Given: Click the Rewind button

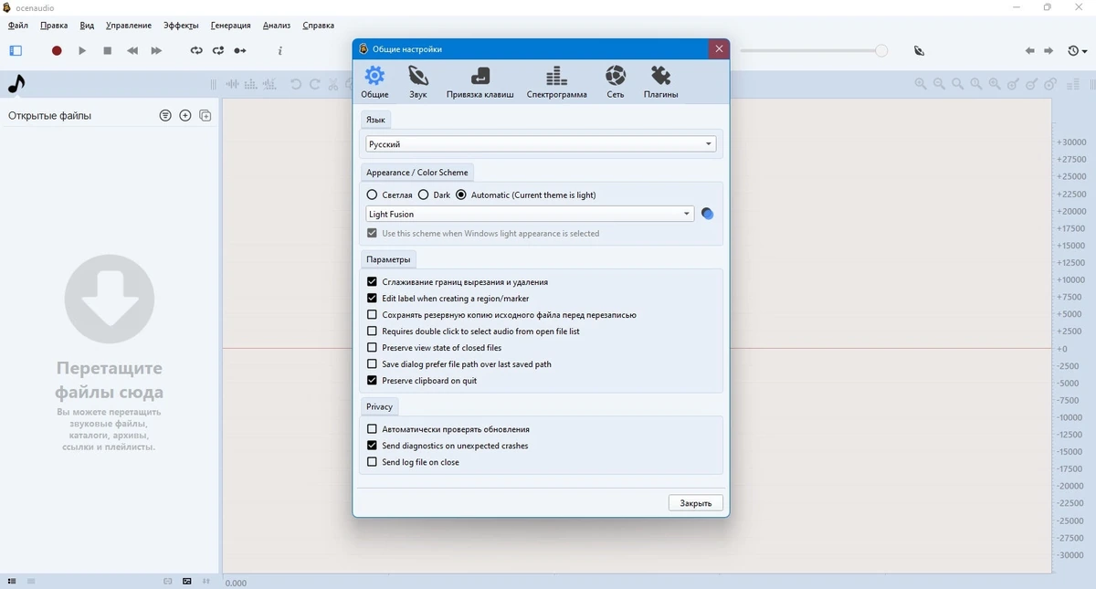Looking at the screenshot, I should tap(132, 51).
